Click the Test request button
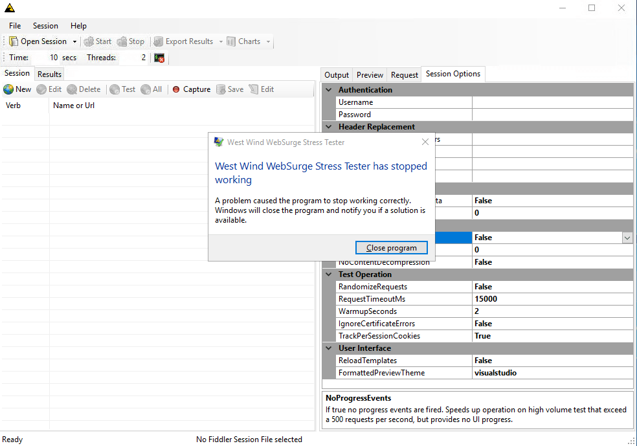This screenshot has height=446, width=637. [123, 89]
